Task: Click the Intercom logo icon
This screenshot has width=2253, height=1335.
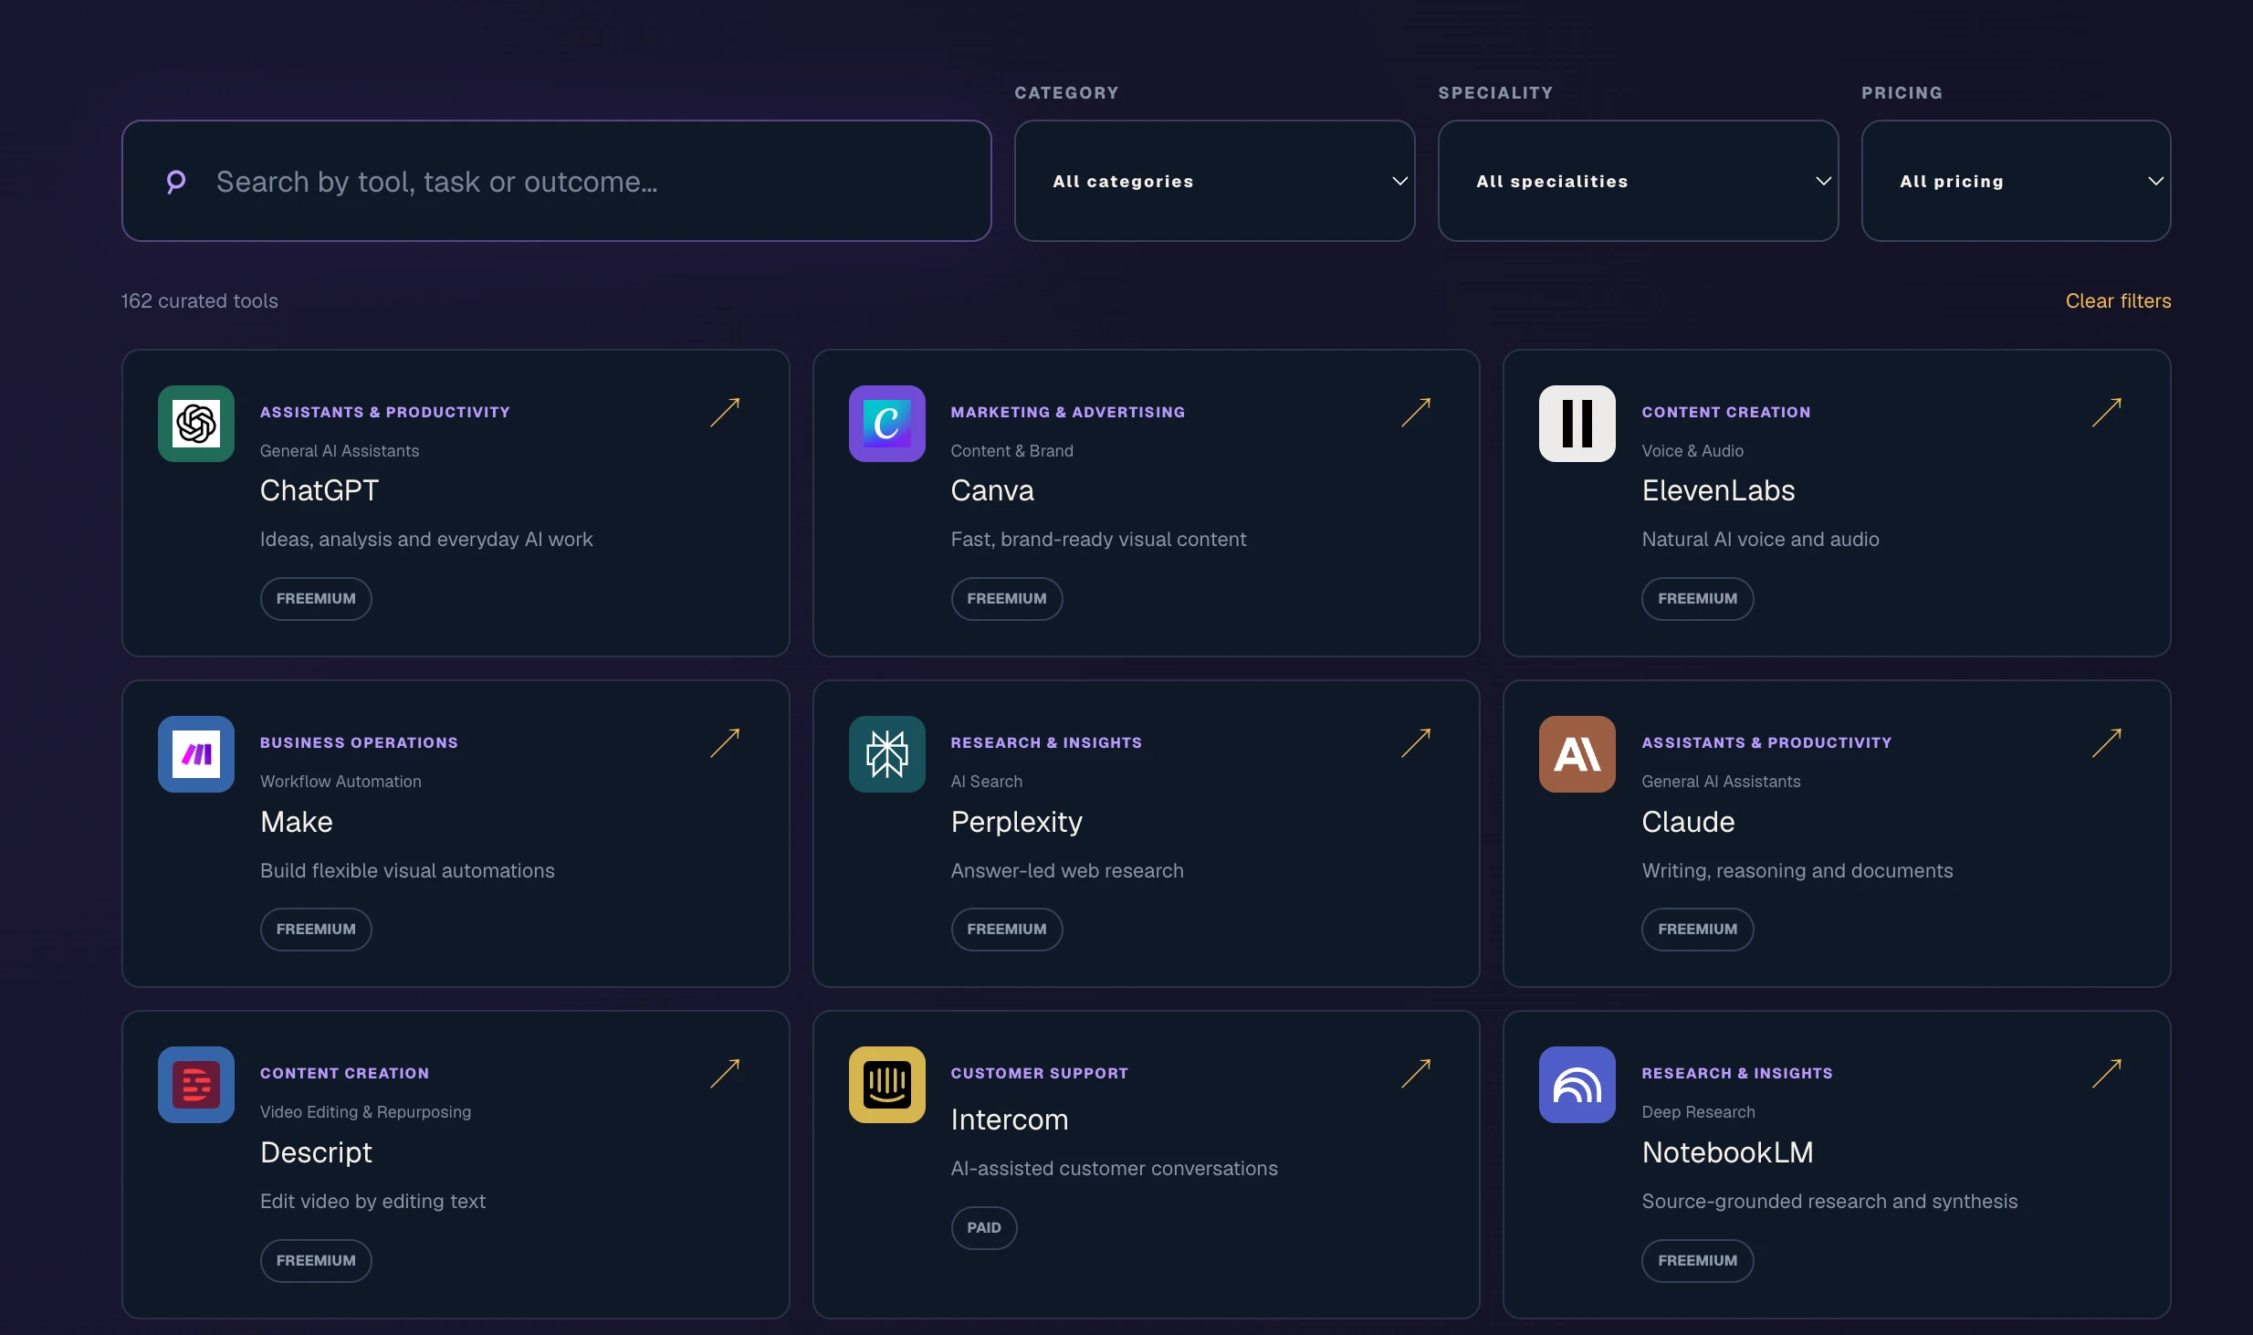Action: [887, 1085]
